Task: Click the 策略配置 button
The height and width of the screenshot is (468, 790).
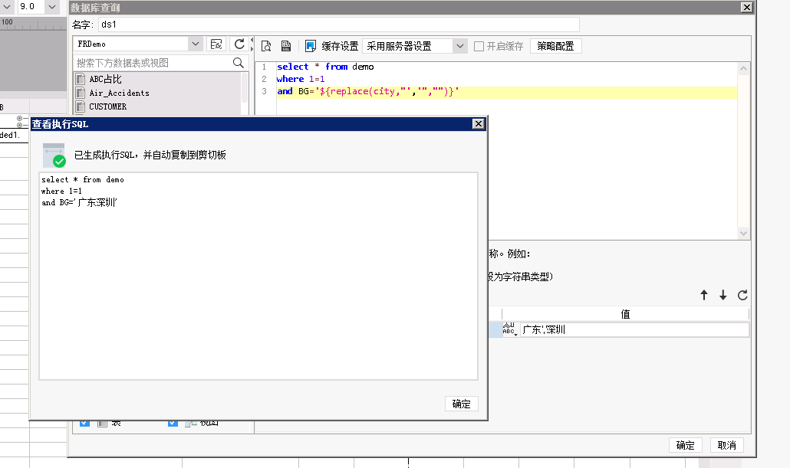Action: [x=556, y=46]
